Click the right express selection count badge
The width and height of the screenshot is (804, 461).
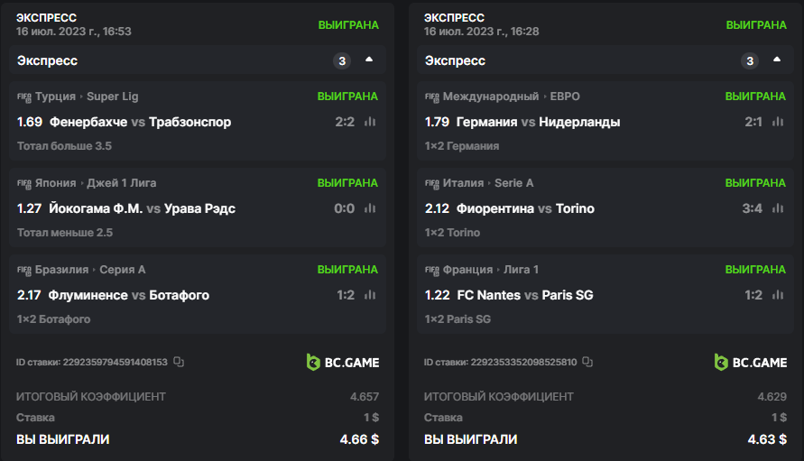(x=749, y=60)
